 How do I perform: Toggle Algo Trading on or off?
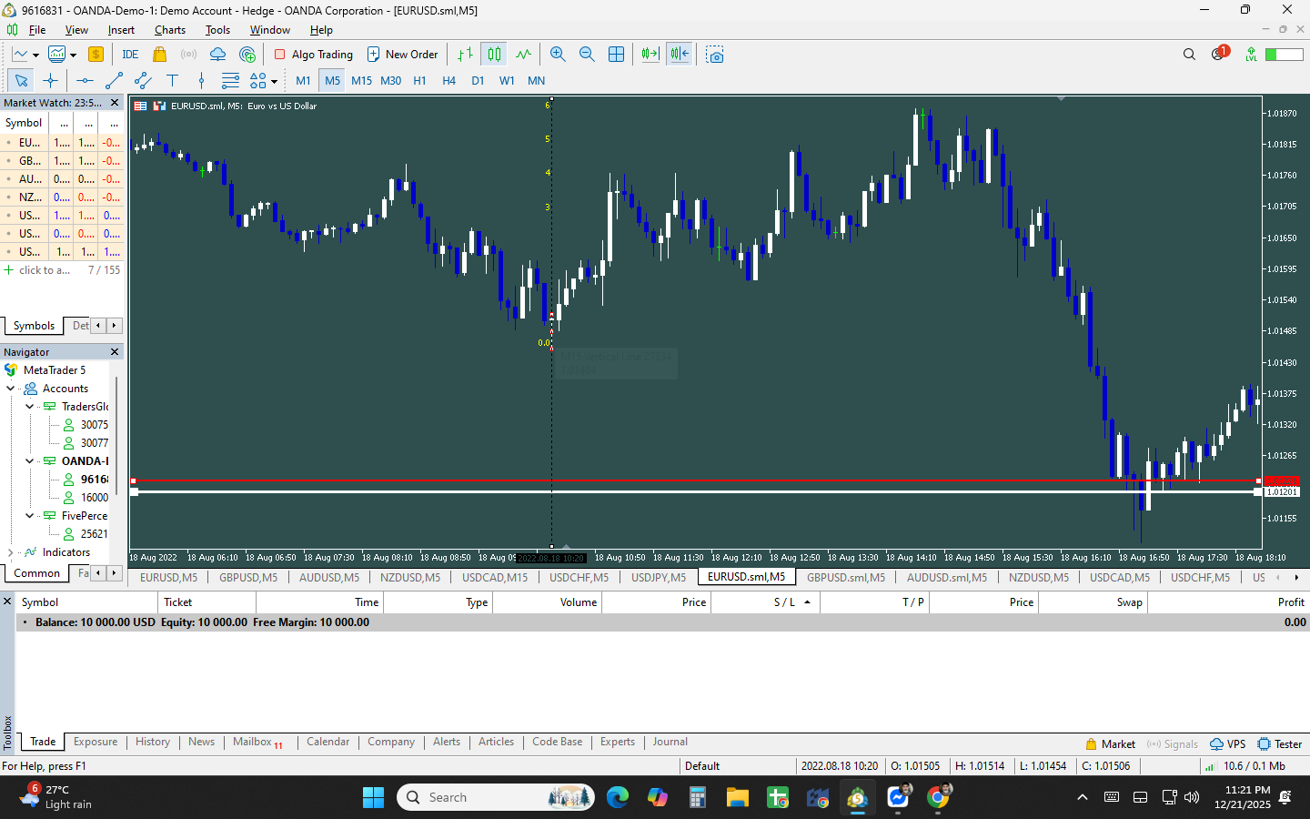[314, 55]
